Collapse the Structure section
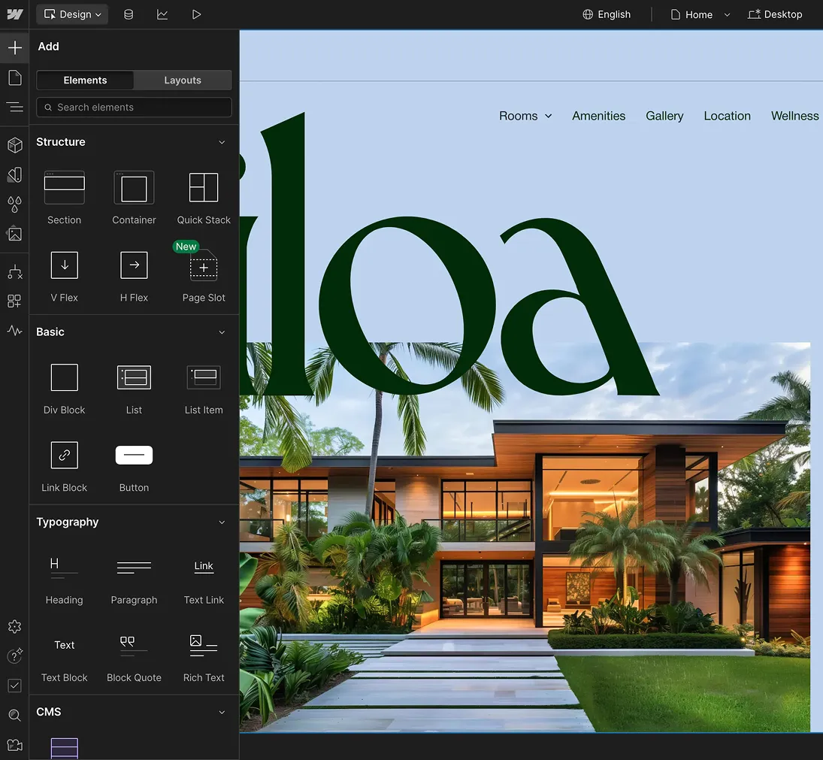 click(x=222, y=142)
